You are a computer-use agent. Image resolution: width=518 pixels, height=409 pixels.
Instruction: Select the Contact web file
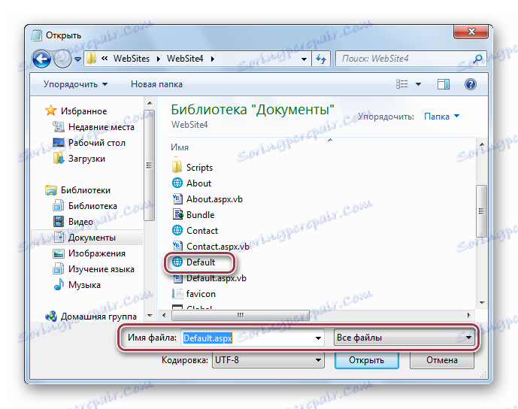202,231
